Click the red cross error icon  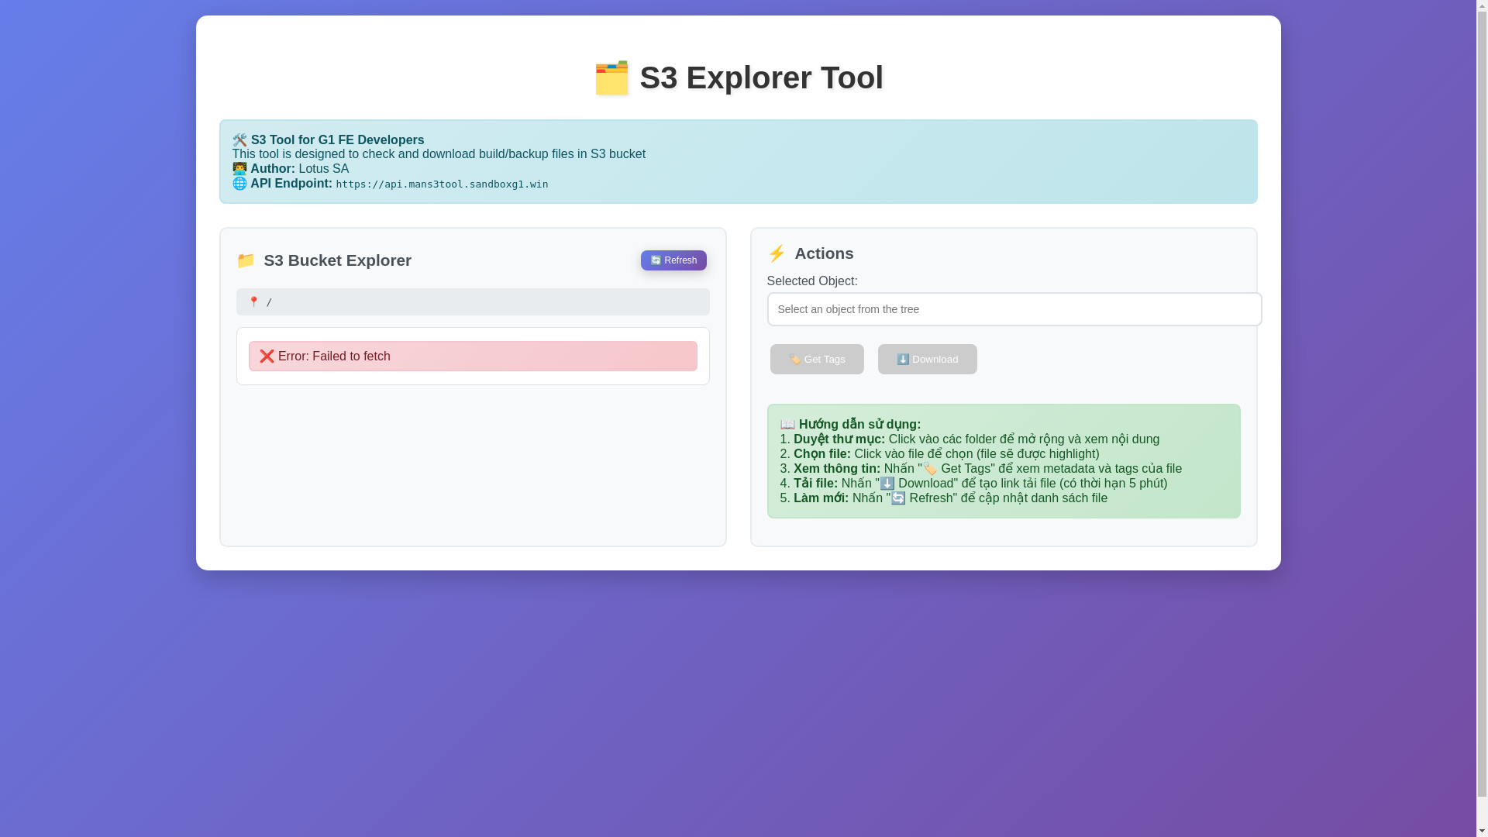point(267,356)
